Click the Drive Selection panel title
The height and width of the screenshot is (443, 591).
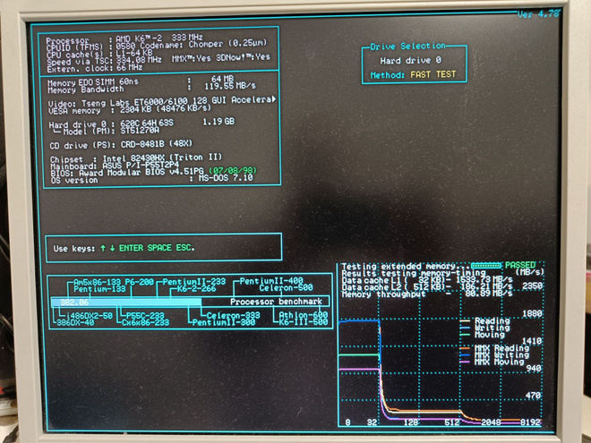click(407, 46)
